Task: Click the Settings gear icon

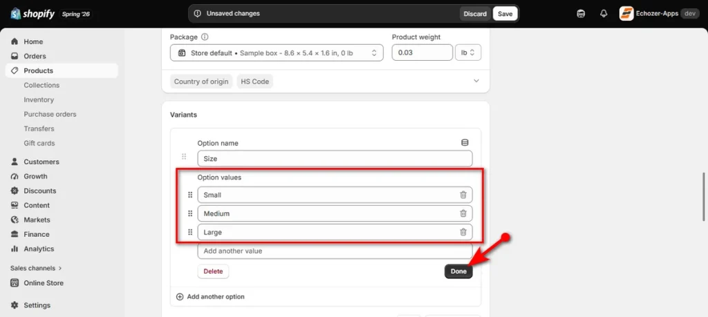Action: pyautogui.click(x=15, y=305)
